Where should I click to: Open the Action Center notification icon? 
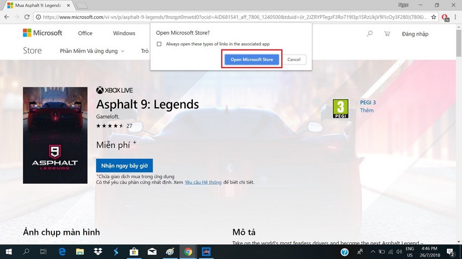(x=450, y=252)
